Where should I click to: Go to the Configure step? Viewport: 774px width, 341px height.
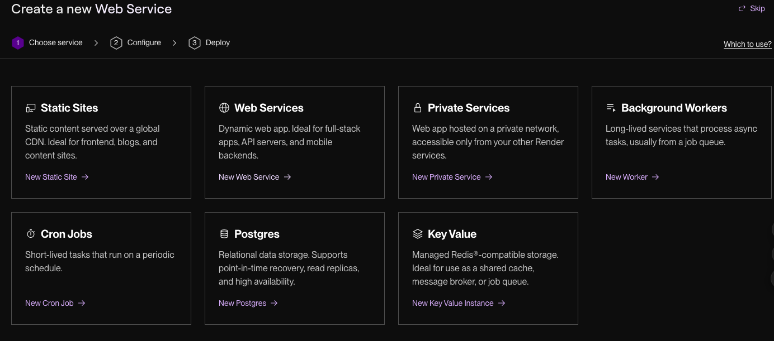pyautogui.click(x=136, y=43)
